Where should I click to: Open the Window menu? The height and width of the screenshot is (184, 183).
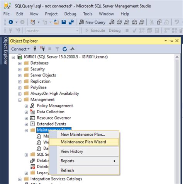(106, 14)
